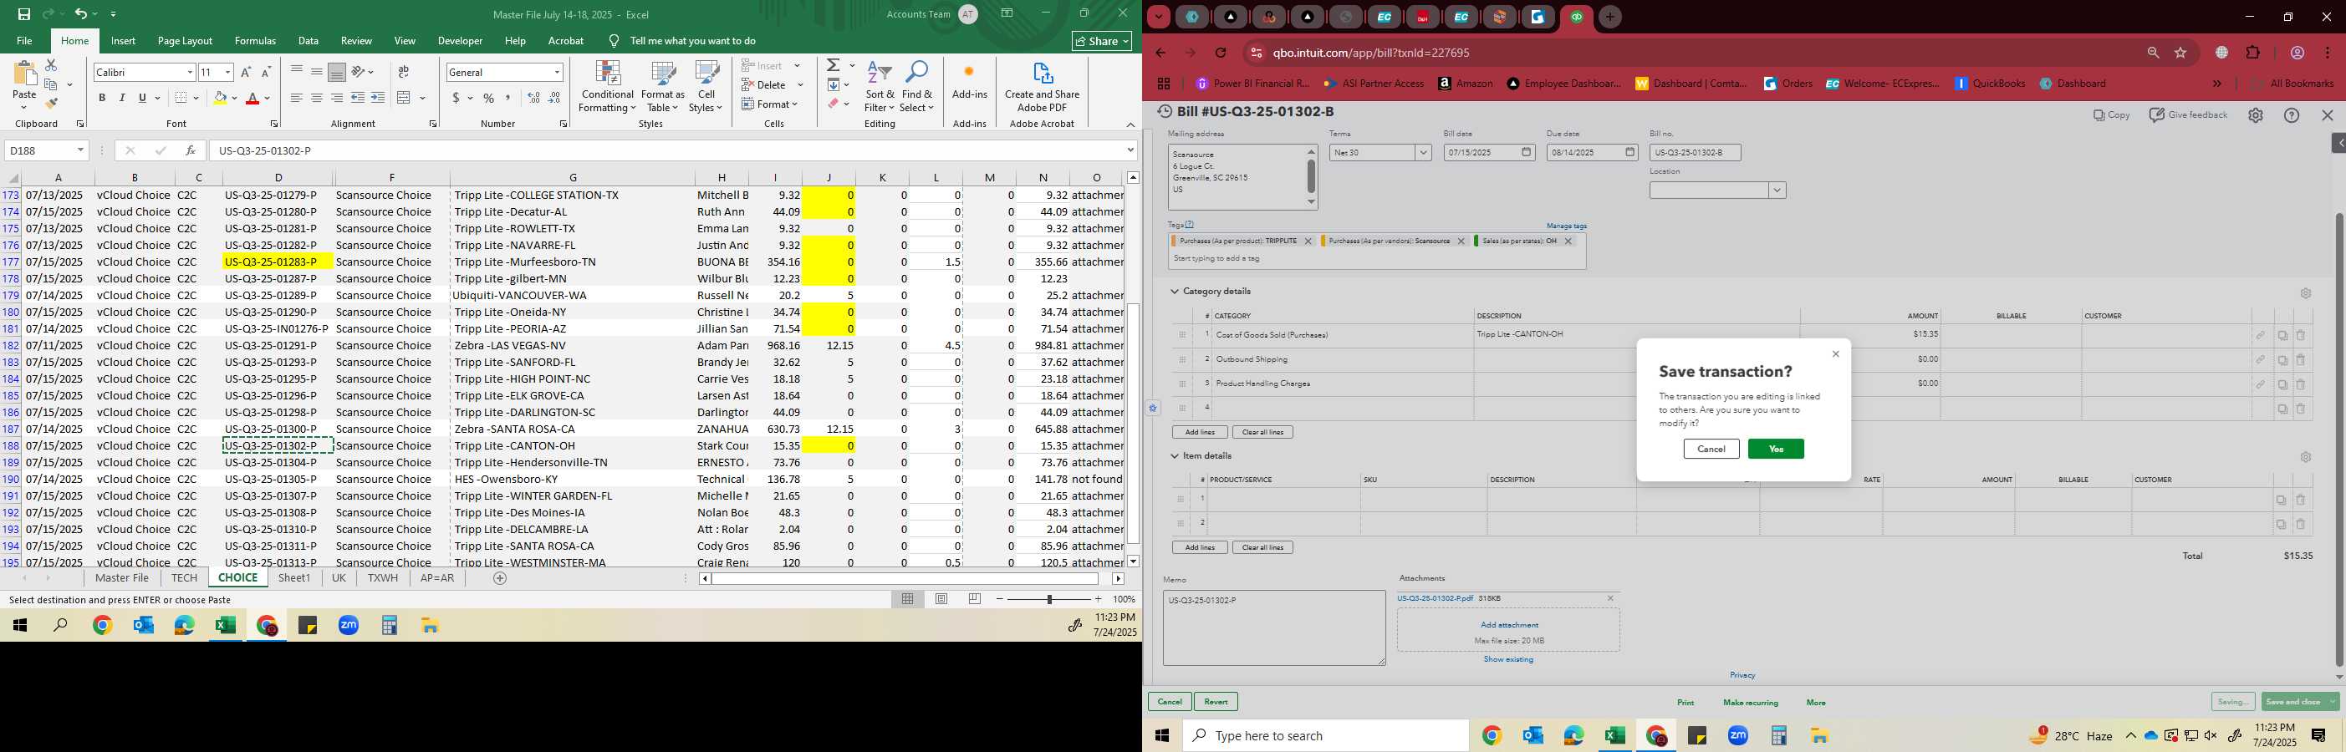The height and width of the screenshot is (752, 2346).
Task: Toggle Italic formatting in Excel
Action: 122,98
